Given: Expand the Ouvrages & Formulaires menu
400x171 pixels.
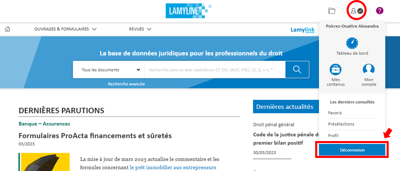Looking at the screenshot, I should pyautogui.click(x=65, y=29).
